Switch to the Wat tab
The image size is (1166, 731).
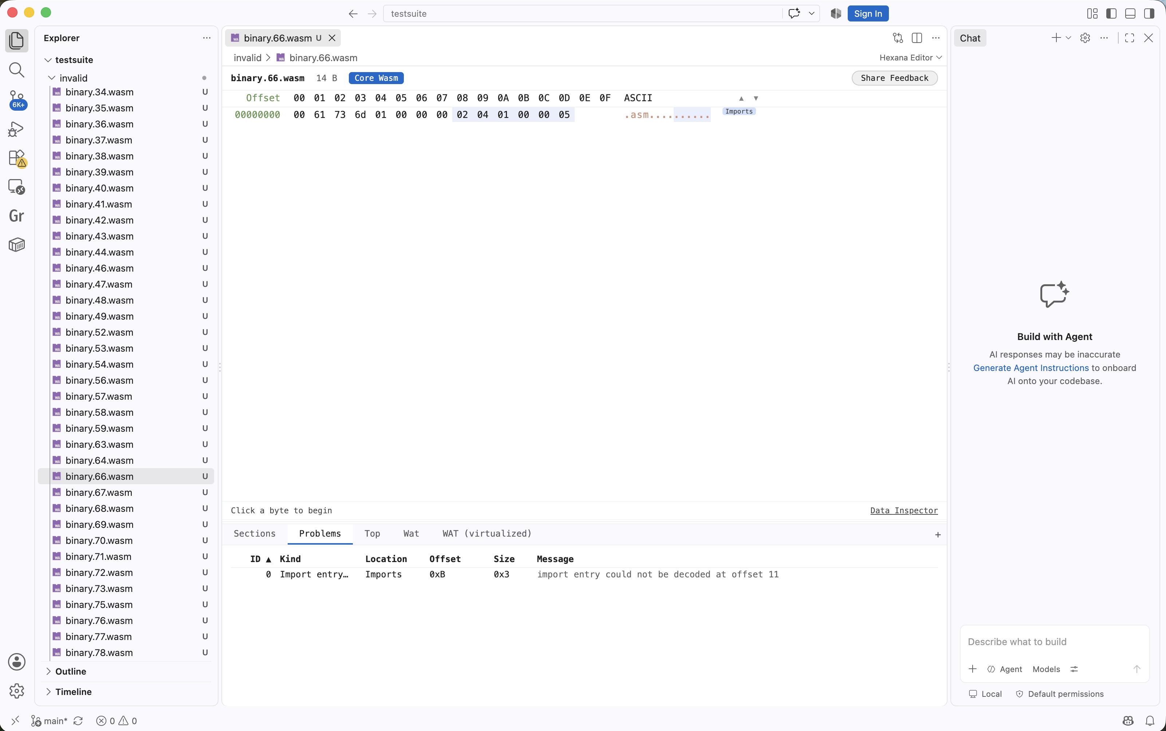pyautogui.click(x=411, y=533)
